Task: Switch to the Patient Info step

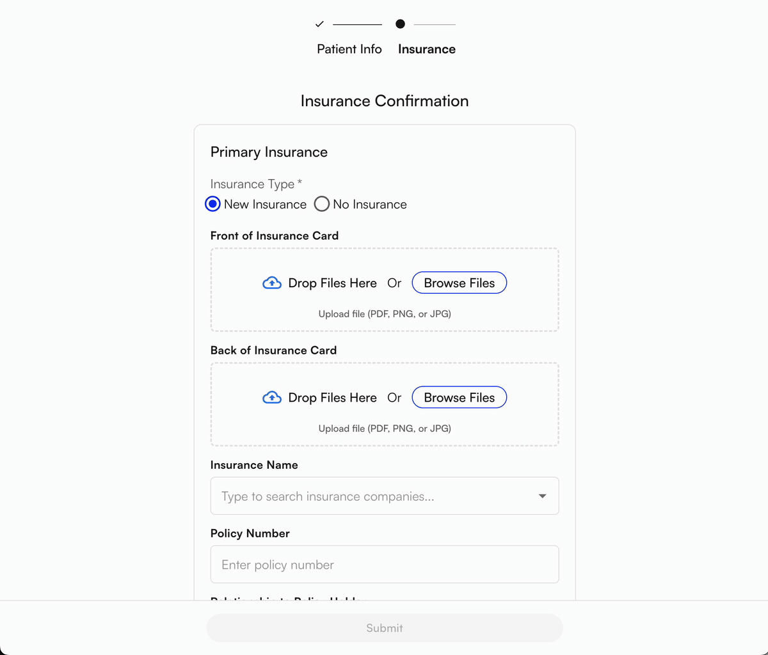Action: coord(349,49)
